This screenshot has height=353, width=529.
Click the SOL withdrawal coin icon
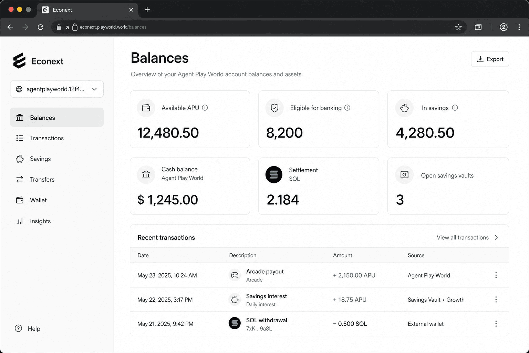235,323
